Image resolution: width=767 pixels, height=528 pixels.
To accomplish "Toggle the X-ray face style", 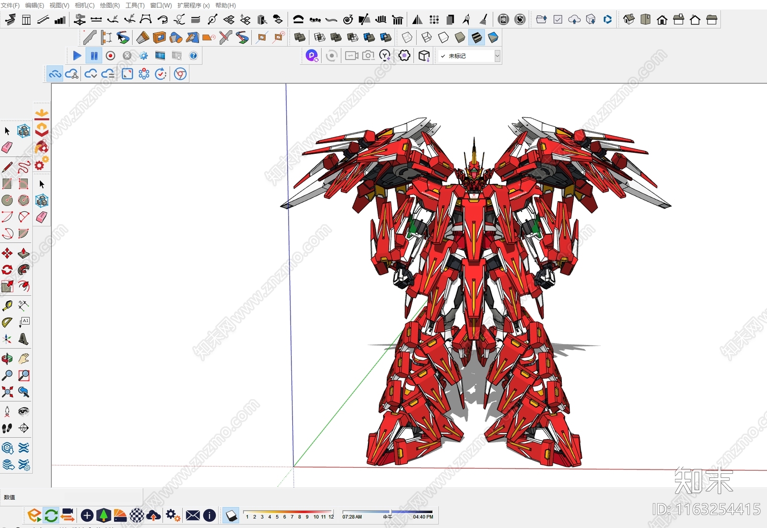I will click(x=407, y=37).
